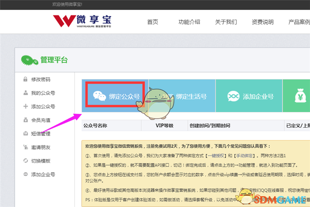Click the 已定义/上限 column header

(298, 125)
